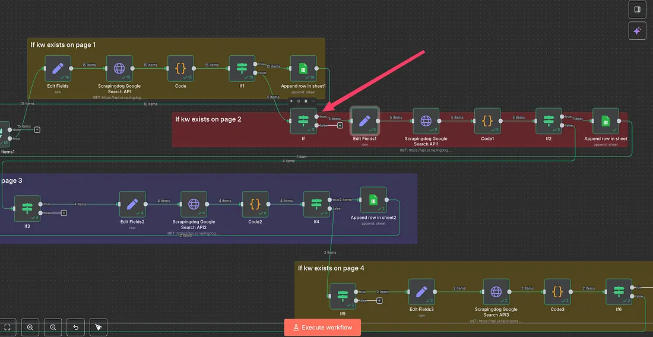
Task: Tidy up the workflow with broom icon
Action: click(x=99, y=327)
